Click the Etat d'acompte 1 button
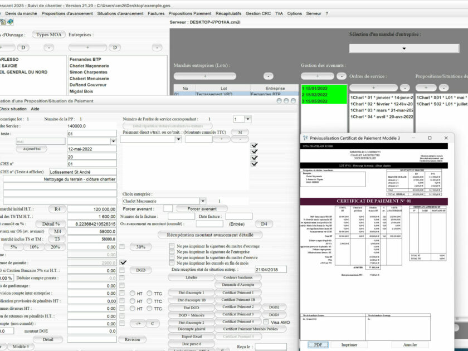The width and height of the screenshot is (468, 351). click(191, 292)
